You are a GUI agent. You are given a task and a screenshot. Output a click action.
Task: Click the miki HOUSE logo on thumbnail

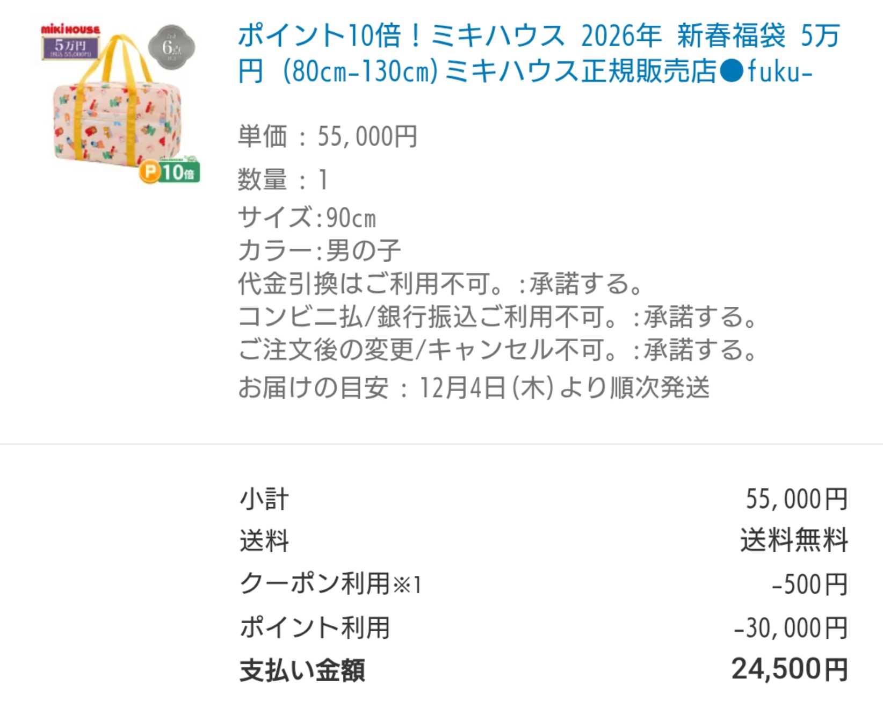click(x=70, y=30)
